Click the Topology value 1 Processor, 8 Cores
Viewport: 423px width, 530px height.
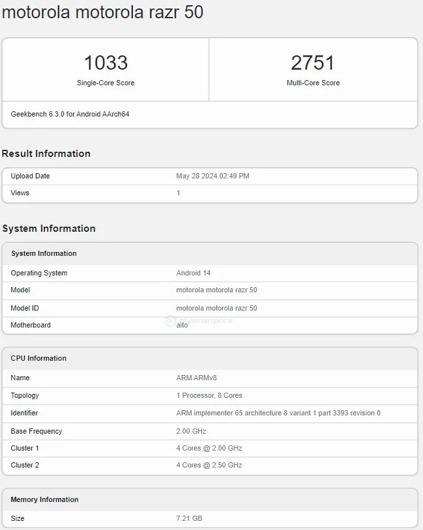click(209, 395)
